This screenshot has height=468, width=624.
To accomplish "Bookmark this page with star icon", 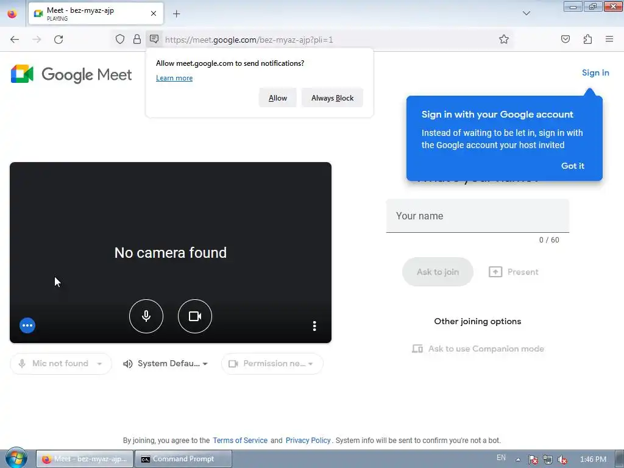I will pos(504,39).
